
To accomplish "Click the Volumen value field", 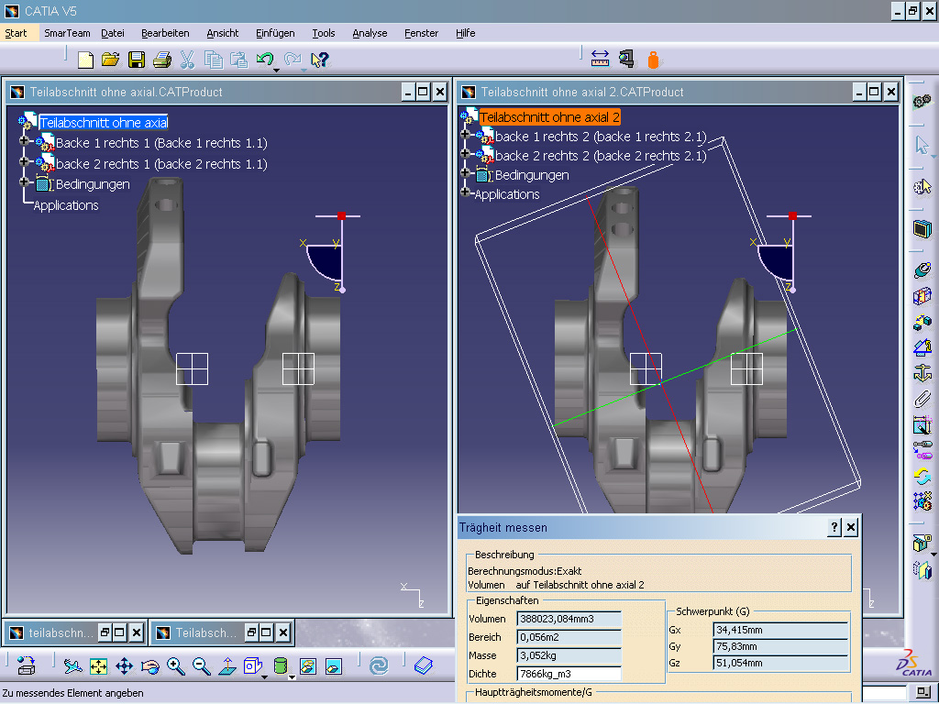I will pyautogui.click(x=569, y=619).
